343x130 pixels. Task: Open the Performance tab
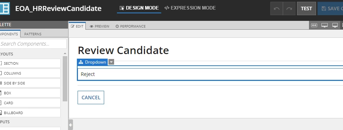point(131,26)
